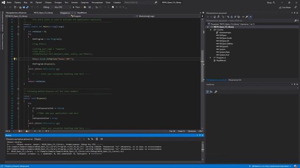300x168 pixels.
Task: Click the error count icon in editor status
Action: [20, 131]
